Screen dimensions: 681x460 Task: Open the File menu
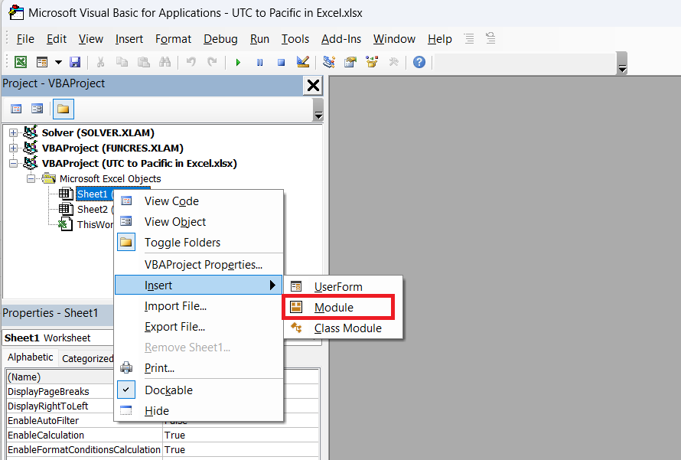click(25, 39)
